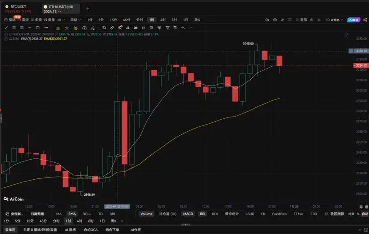Click the 筹 chip distribution icon
This screenshot has width=369, height=234.
76,28
